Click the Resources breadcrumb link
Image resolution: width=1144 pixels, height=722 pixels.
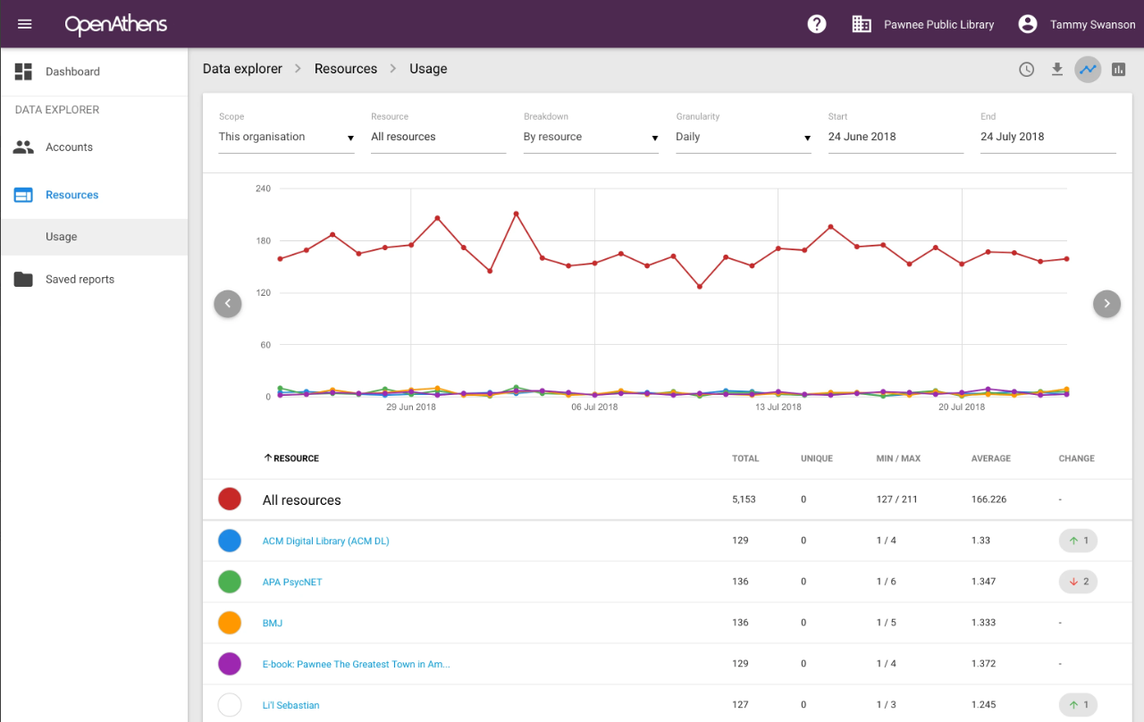click(345, 69)
